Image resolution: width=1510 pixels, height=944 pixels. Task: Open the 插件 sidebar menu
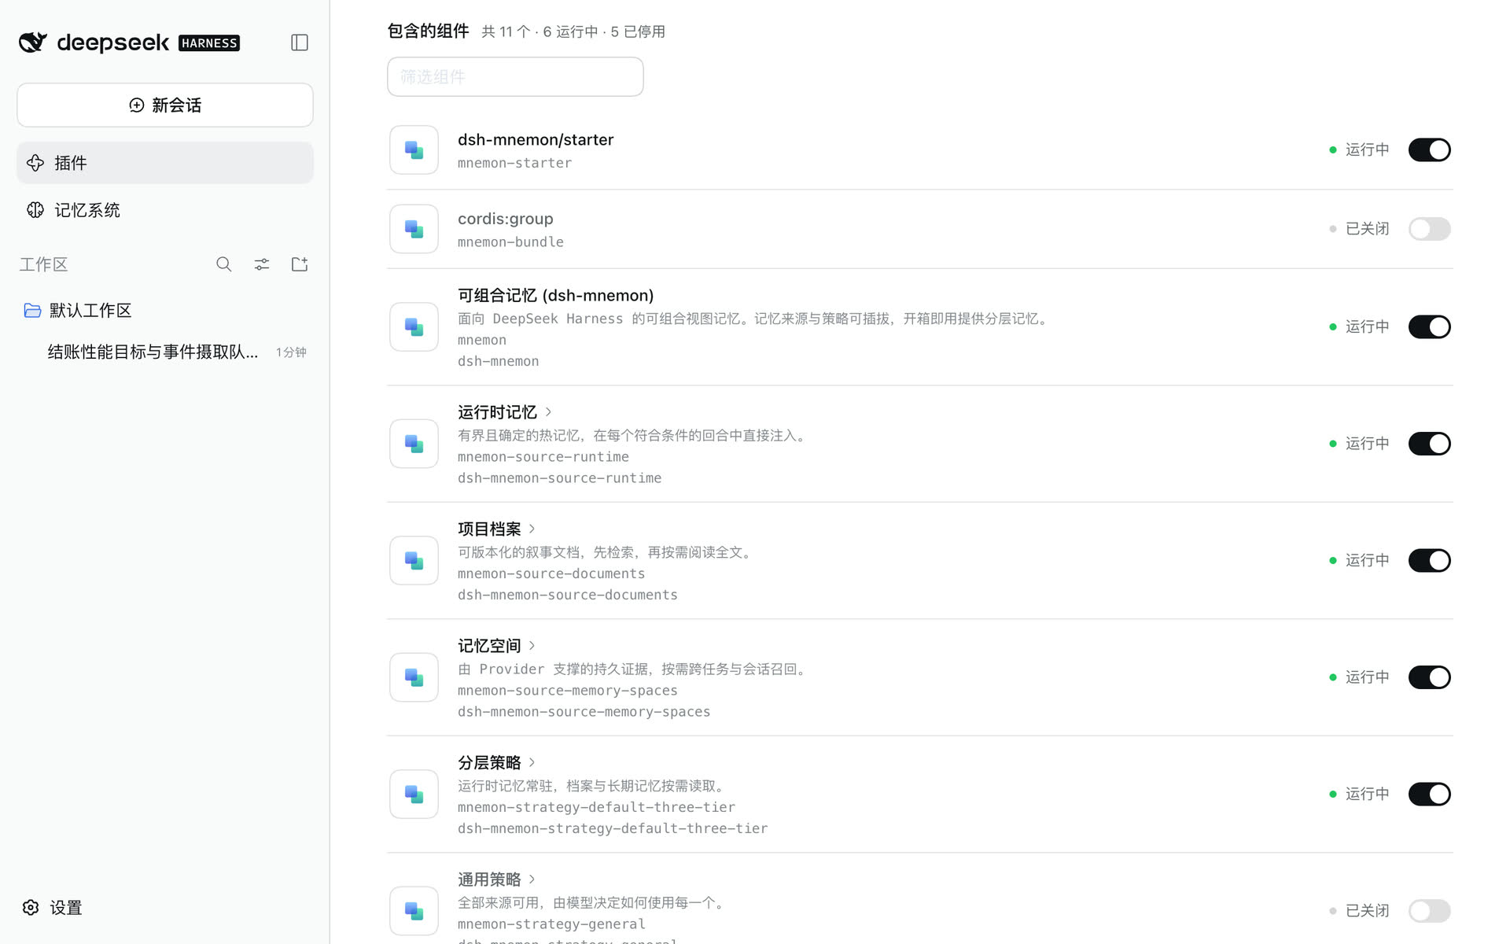(x=165, y=163)
